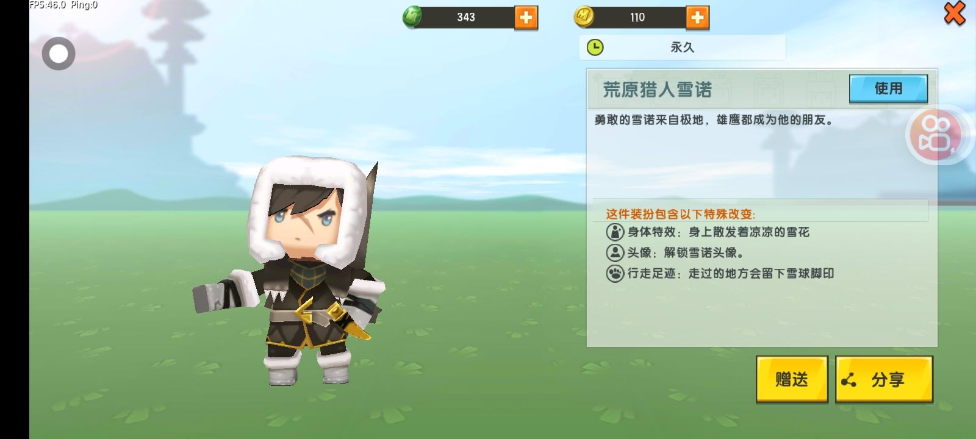
Task: Select the 永久 duration field
Action: [x=682, y=47]
